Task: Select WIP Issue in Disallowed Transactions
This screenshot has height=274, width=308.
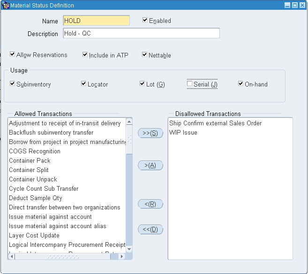Action: click(x=183, y=133)
